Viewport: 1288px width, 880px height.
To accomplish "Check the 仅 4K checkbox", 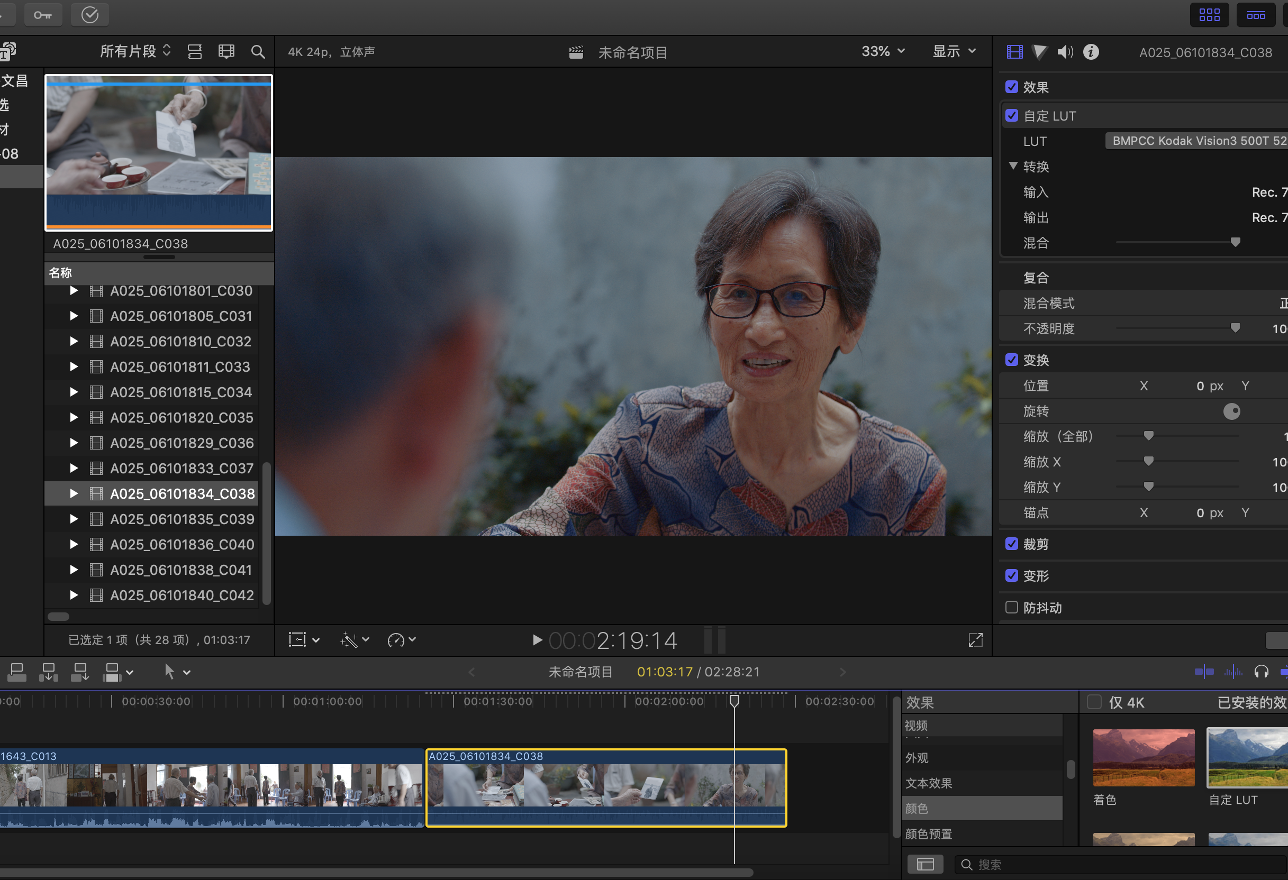I will point(1094,702).
